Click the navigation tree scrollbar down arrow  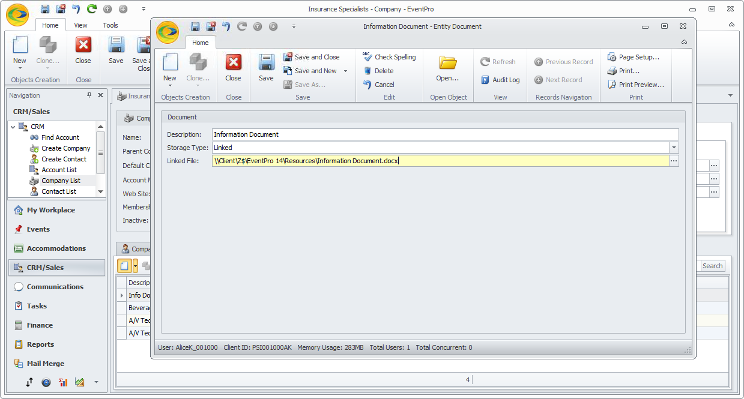point(100,191)
